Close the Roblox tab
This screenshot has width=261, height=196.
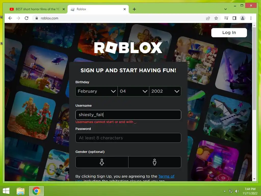coord(124,9)
